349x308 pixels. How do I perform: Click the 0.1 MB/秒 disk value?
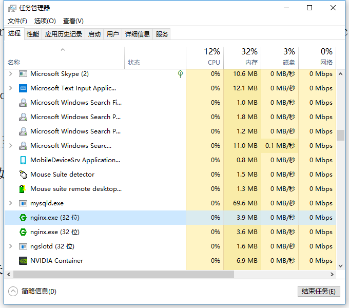click(x=280, y=146)
